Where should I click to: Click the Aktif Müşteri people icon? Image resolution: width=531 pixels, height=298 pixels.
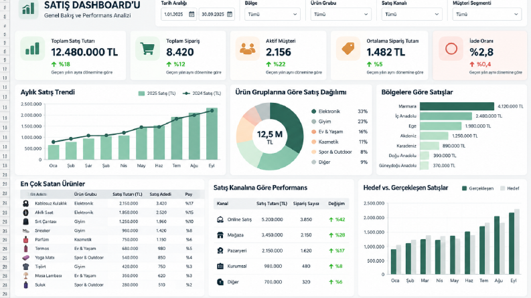pos(248,49)
